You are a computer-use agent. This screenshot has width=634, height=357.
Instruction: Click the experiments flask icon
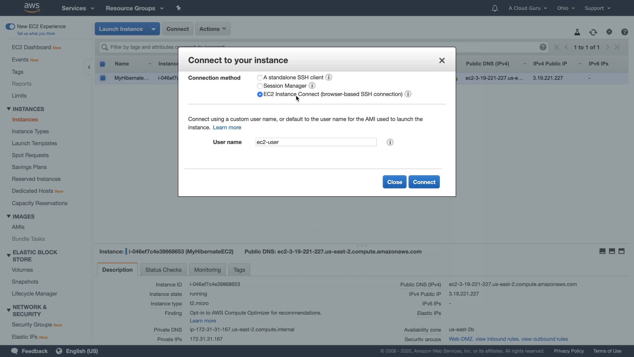click(x=577, y=32)
